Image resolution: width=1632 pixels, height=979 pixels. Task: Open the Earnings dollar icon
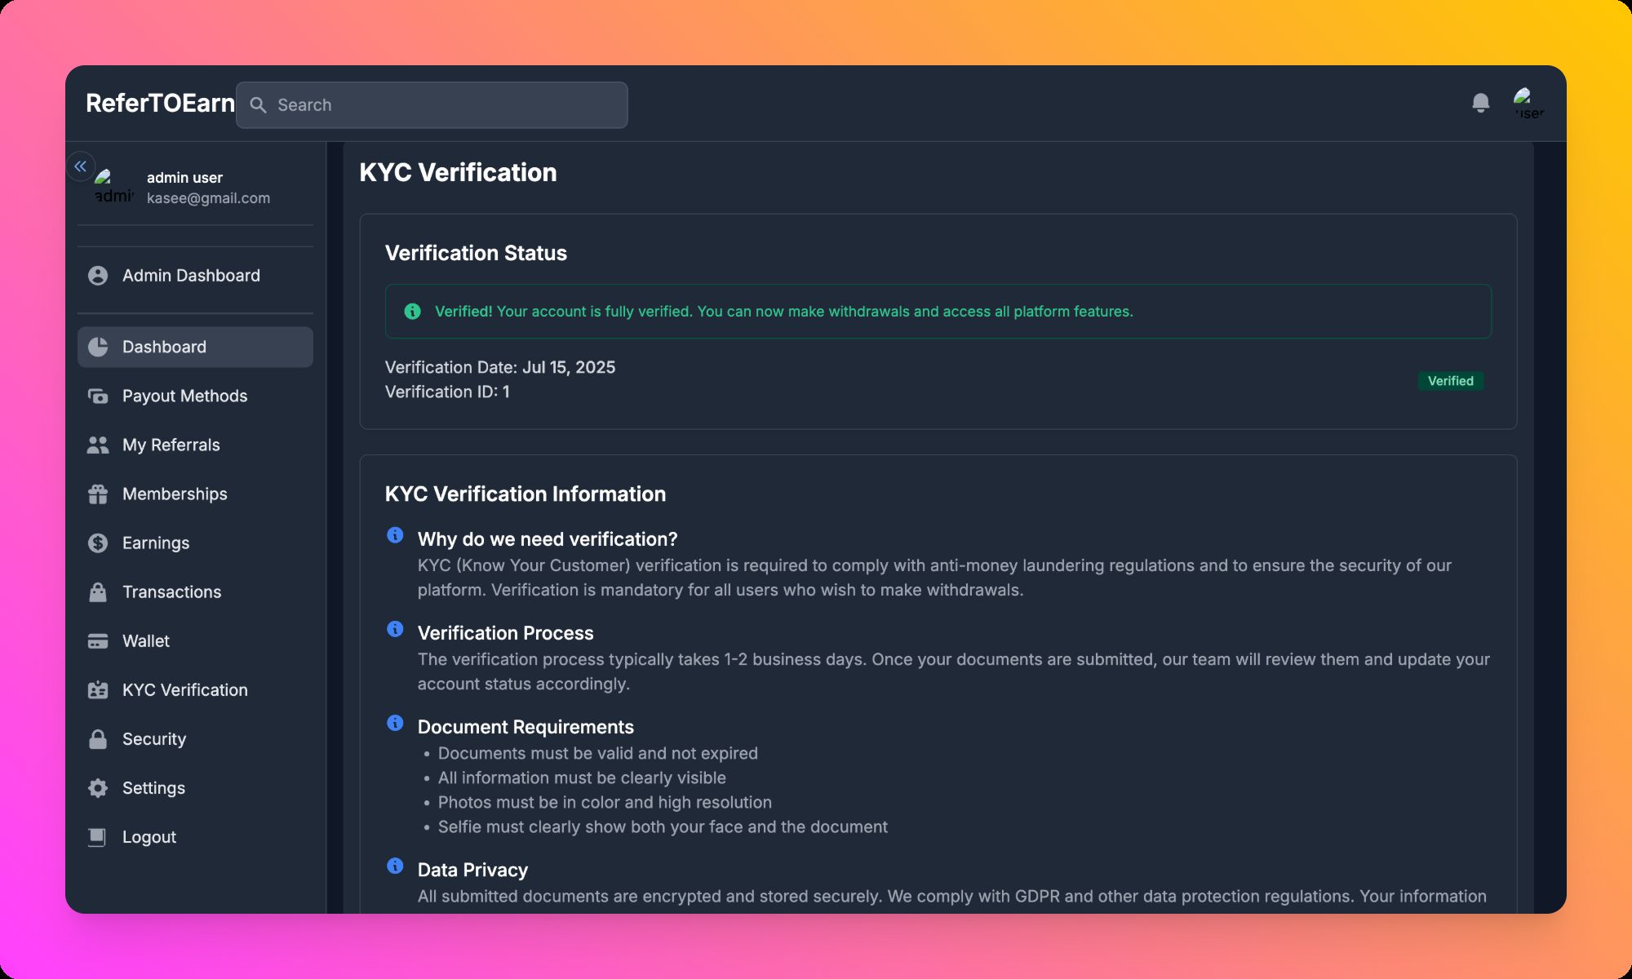pos(98,543)
